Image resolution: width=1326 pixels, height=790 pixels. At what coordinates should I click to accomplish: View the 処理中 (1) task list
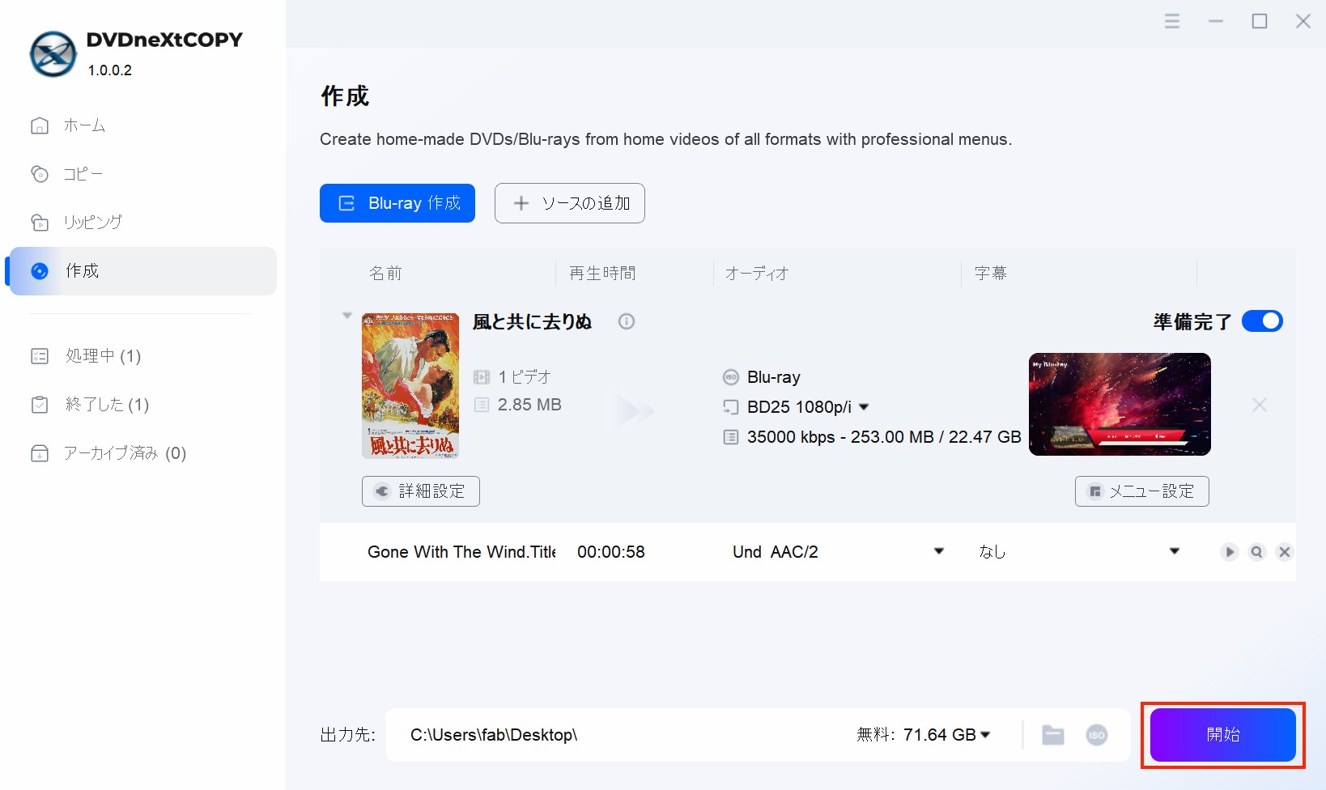click(x=86, y=356)
